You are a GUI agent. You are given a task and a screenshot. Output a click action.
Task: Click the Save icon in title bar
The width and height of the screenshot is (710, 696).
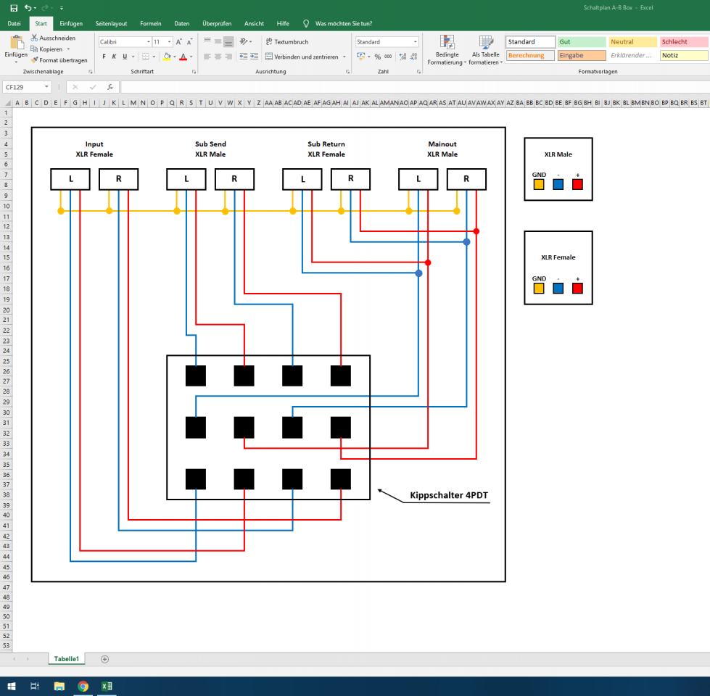pos(14,7)
